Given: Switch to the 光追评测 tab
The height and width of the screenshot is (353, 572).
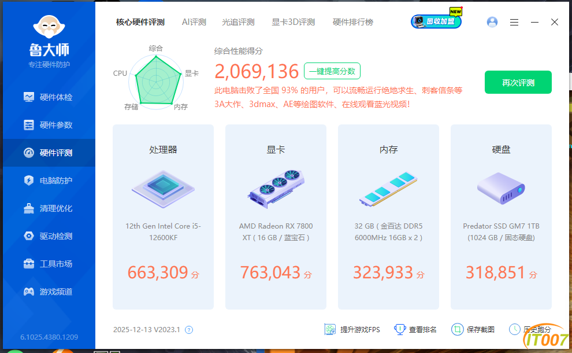Looking at the screenshot, I should (x=238, y=22).
